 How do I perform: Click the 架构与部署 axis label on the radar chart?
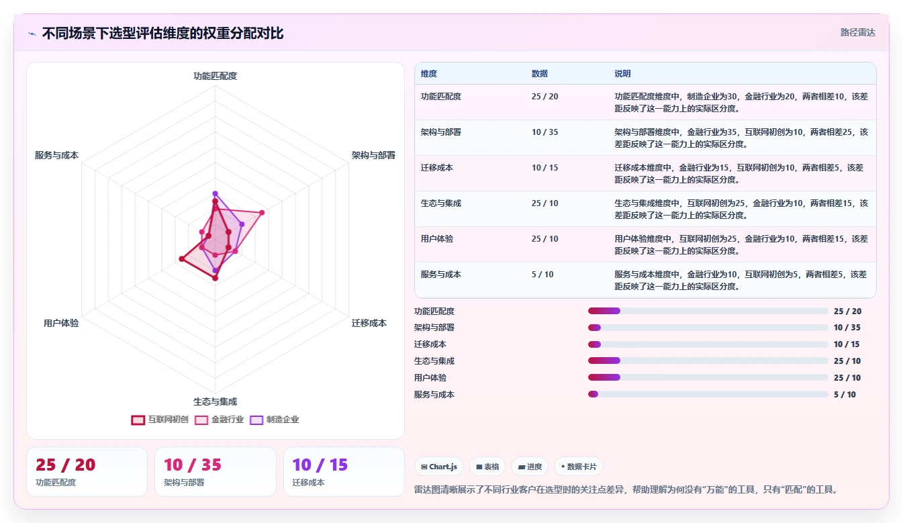tap(373, 155)
